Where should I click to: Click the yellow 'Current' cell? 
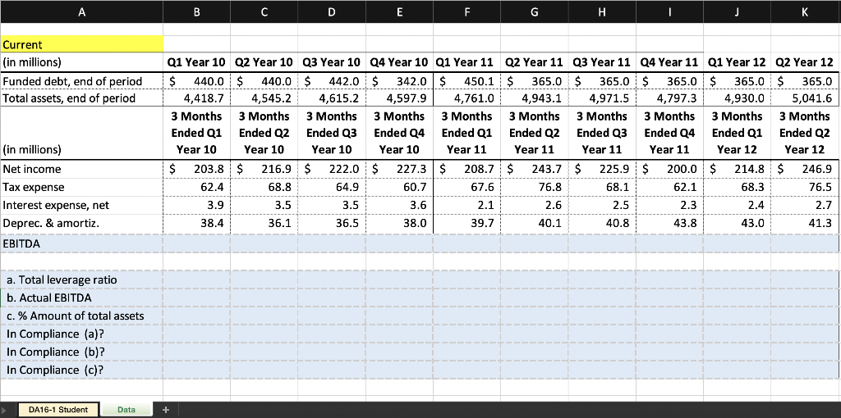tap(81, 44)
